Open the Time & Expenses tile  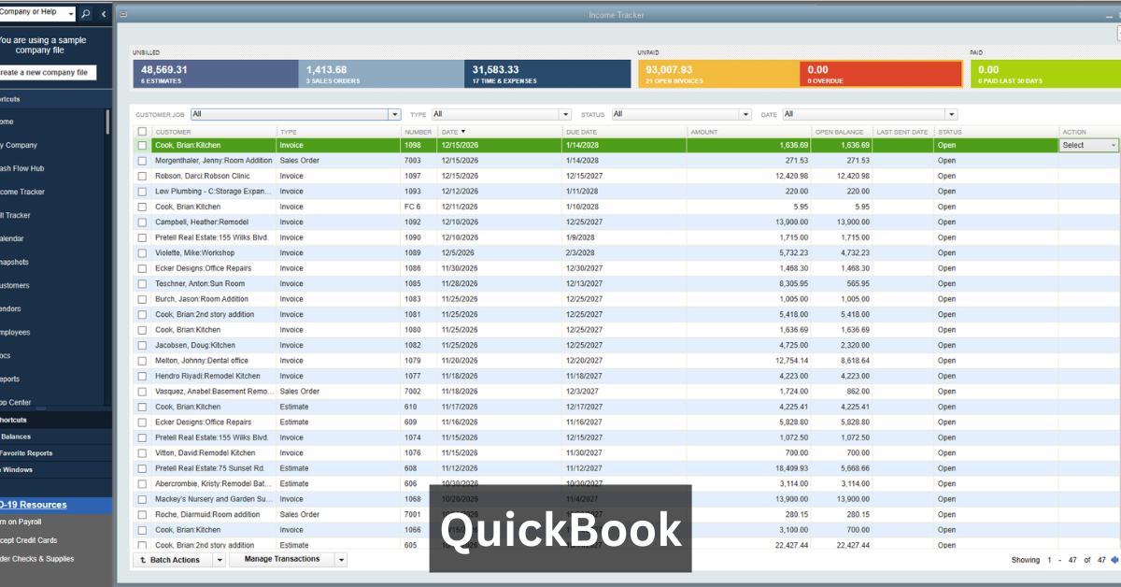click(547, 75)
